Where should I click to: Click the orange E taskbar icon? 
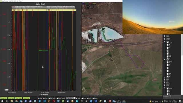(49, 101)
